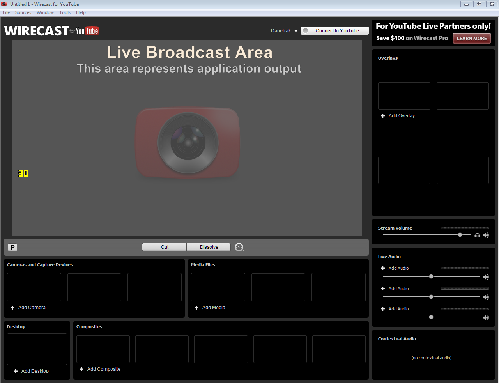
Task: Click the "Composites" heading
Action: 89,327
